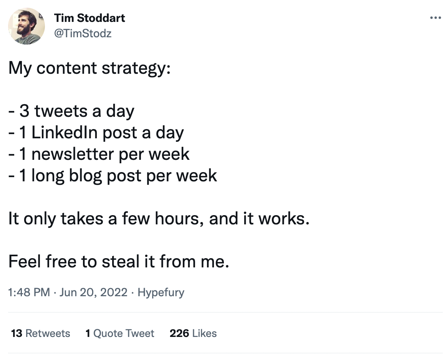This screenshot has height=355, width=447.
Task: Click Tim Stoddart's profile avatar
Action: tap(26, 26)
